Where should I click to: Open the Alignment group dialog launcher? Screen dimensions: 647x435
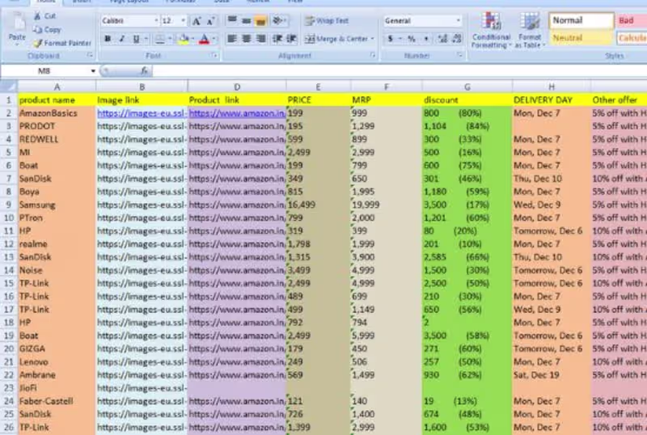point(373,55)
